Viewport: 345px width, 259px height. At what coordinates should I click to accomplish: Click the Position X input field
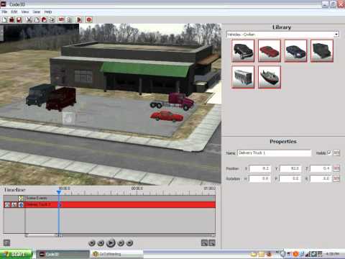(x=259, y=168)
